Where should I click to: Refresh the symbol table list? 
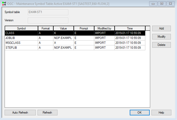pyautogui.click(x=47, y=113)
